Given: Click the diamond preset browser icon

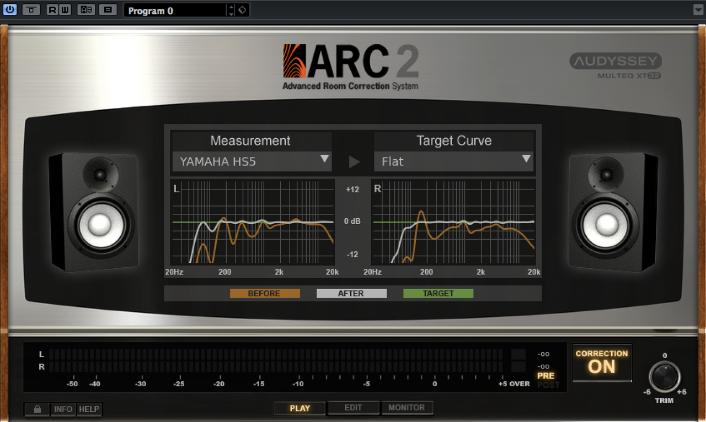Looking at the screenshot, I should [x=242, y=10].
